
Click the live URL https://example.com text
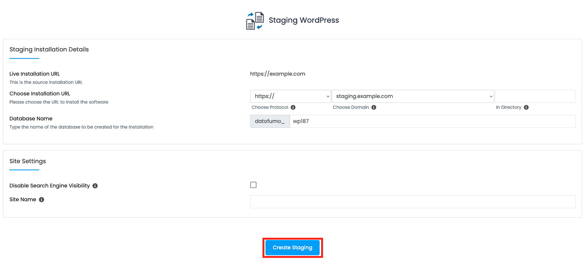click(x=278, y=74)
